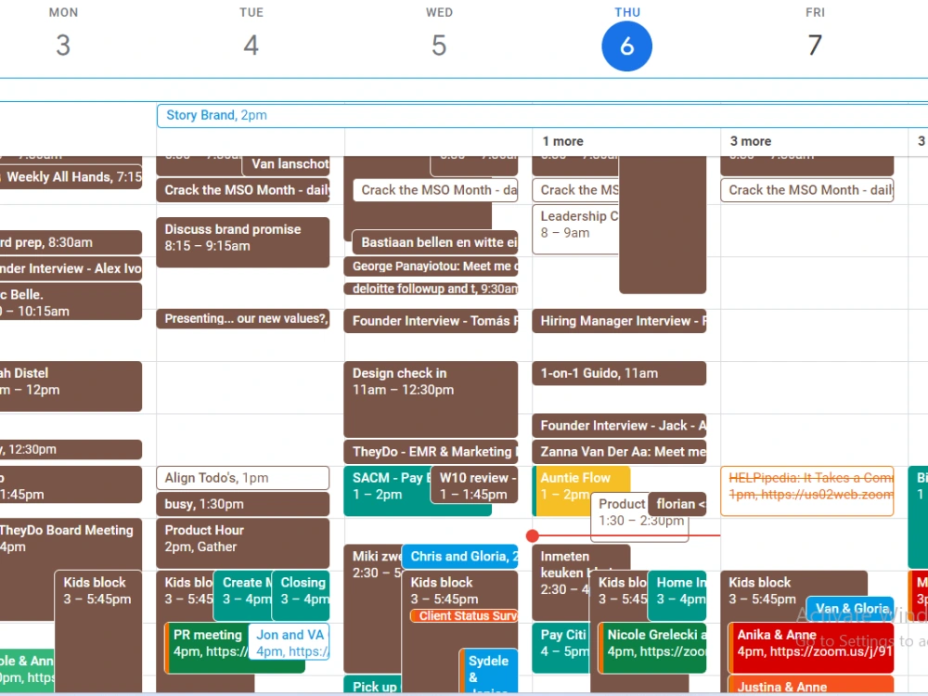
Task: Open Closing 3 – 4pm event
Action: (x=301, y=596)
